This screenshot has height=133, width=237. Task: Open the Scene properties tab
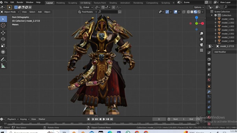(209, 75)
